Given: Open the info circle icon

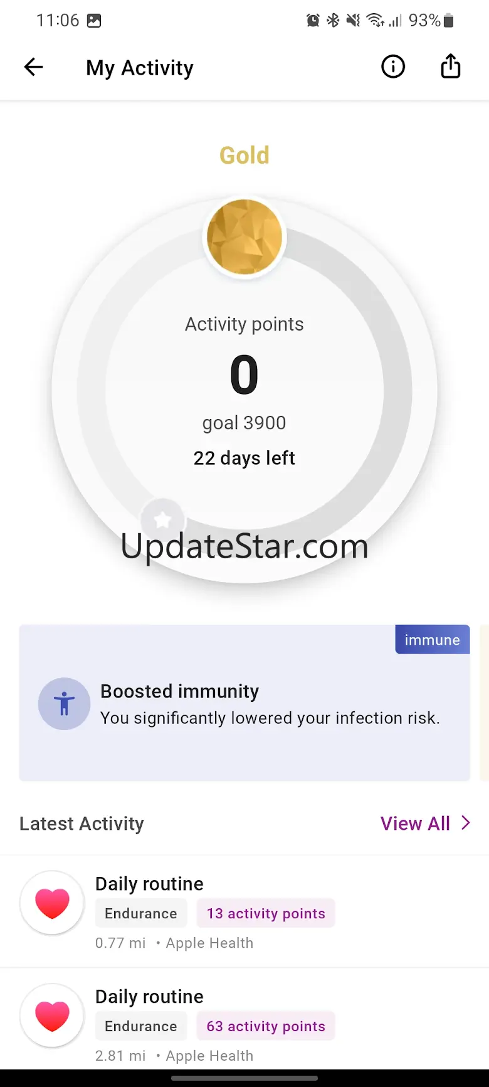Looking at the screenshot, I should pyautogui.click(x=393, y=66).
